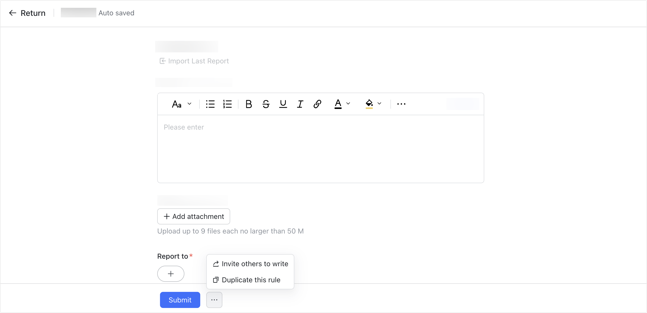
Task: Create a bulleted list
Action: coord(210,104)
